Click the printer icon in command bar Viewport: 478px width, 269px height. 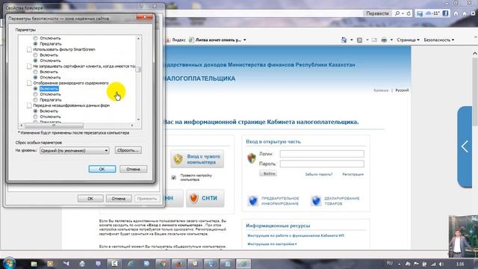[384, 40]
